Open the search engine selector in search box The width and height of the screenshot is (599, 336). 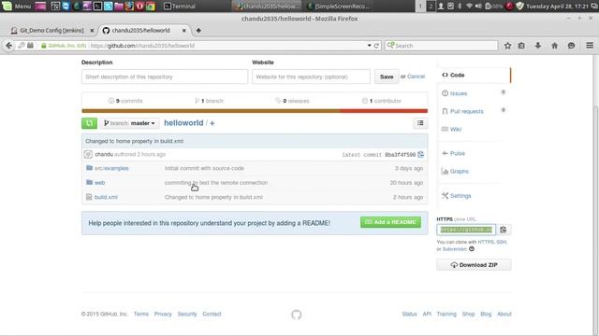pos(390,46)
